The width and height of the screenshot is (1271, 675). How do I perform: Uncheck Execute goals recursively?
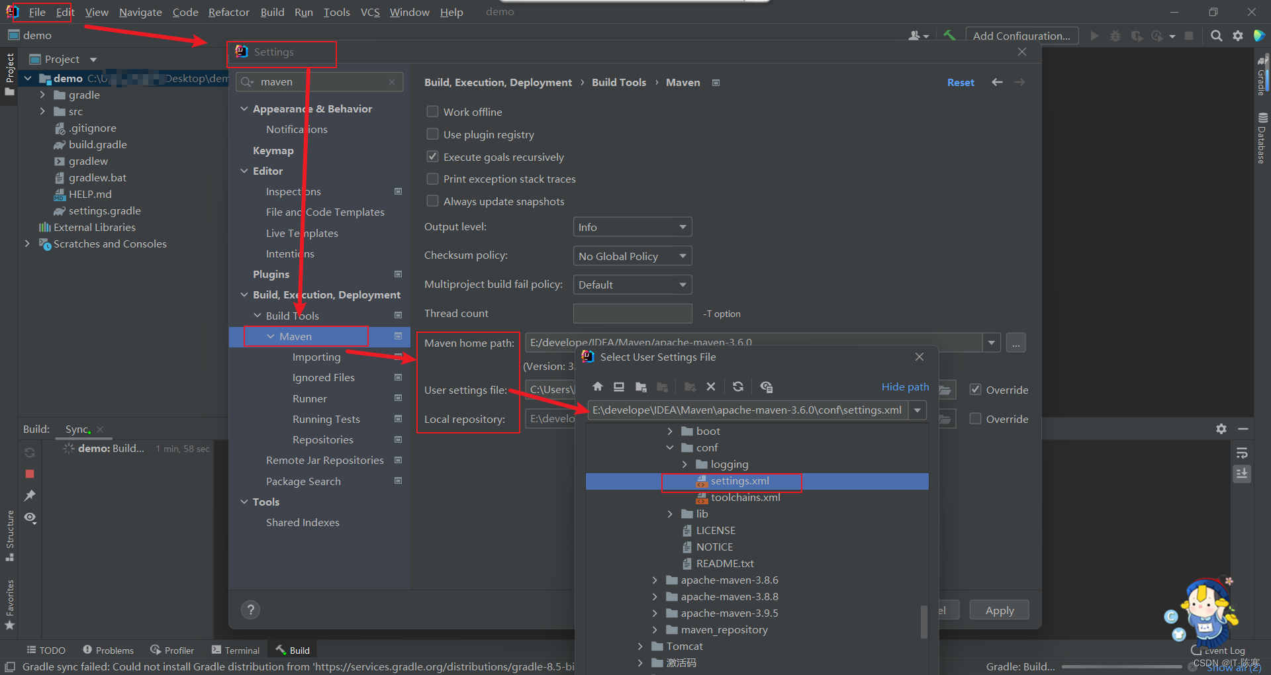tap(432, 156)
